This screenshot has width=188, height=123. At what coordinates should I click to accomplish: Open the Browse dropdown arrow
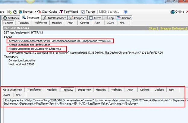35,12
